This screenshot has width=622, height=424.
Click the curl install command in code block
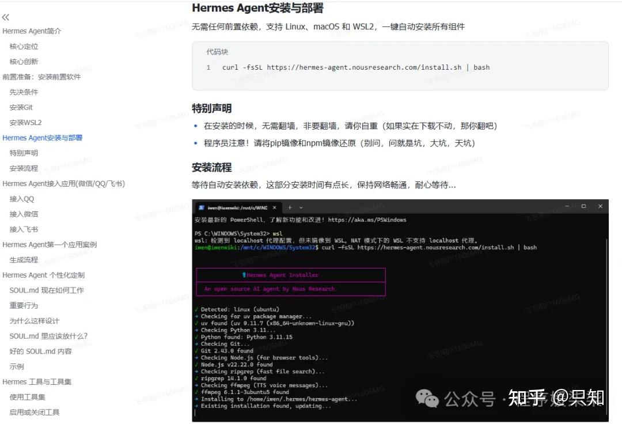click(x=356, y=67)
